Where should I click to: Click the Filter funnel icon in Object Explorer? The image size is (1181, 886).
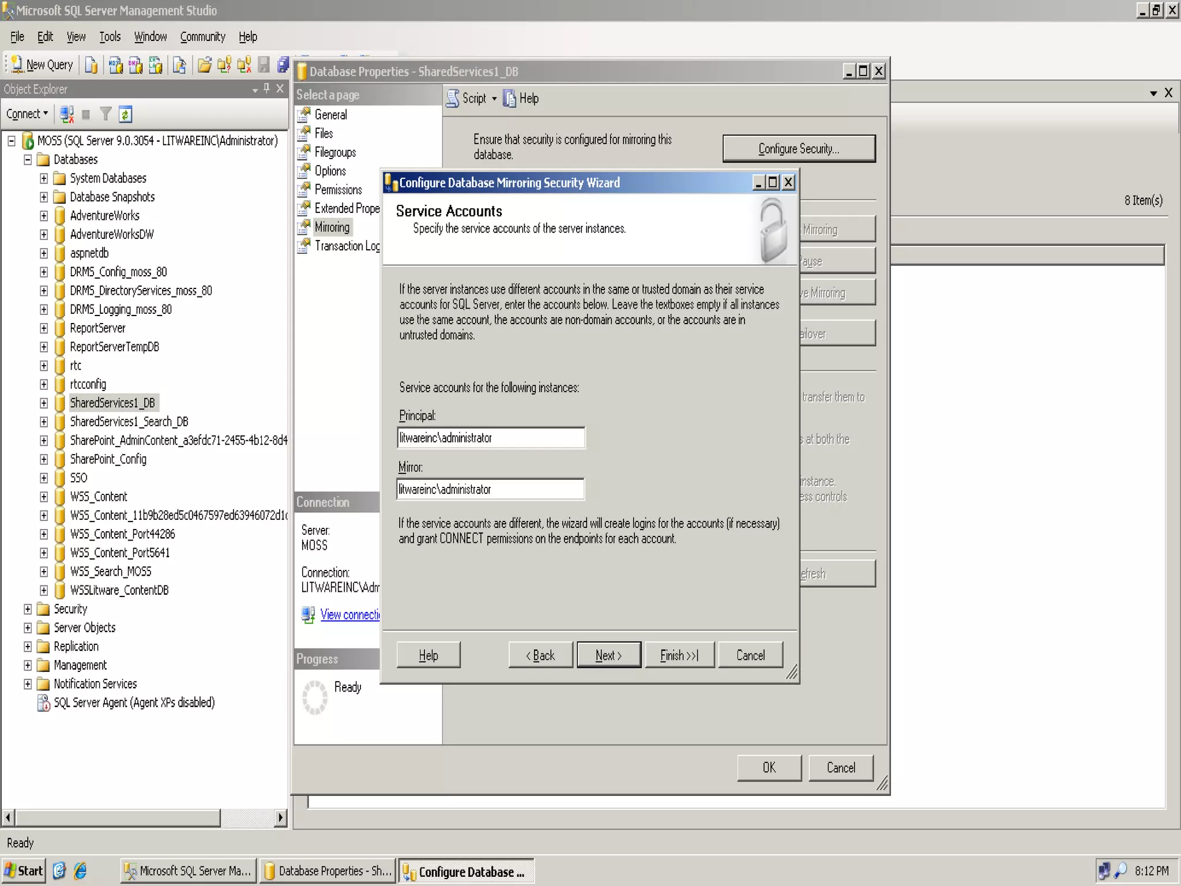point(106,114)
